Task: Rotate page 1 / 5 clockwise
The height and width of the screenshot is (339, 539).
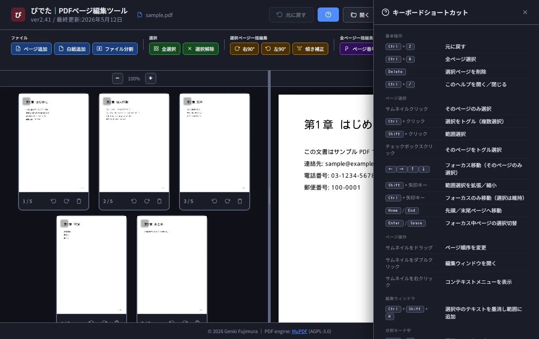Action: [66, 201]
